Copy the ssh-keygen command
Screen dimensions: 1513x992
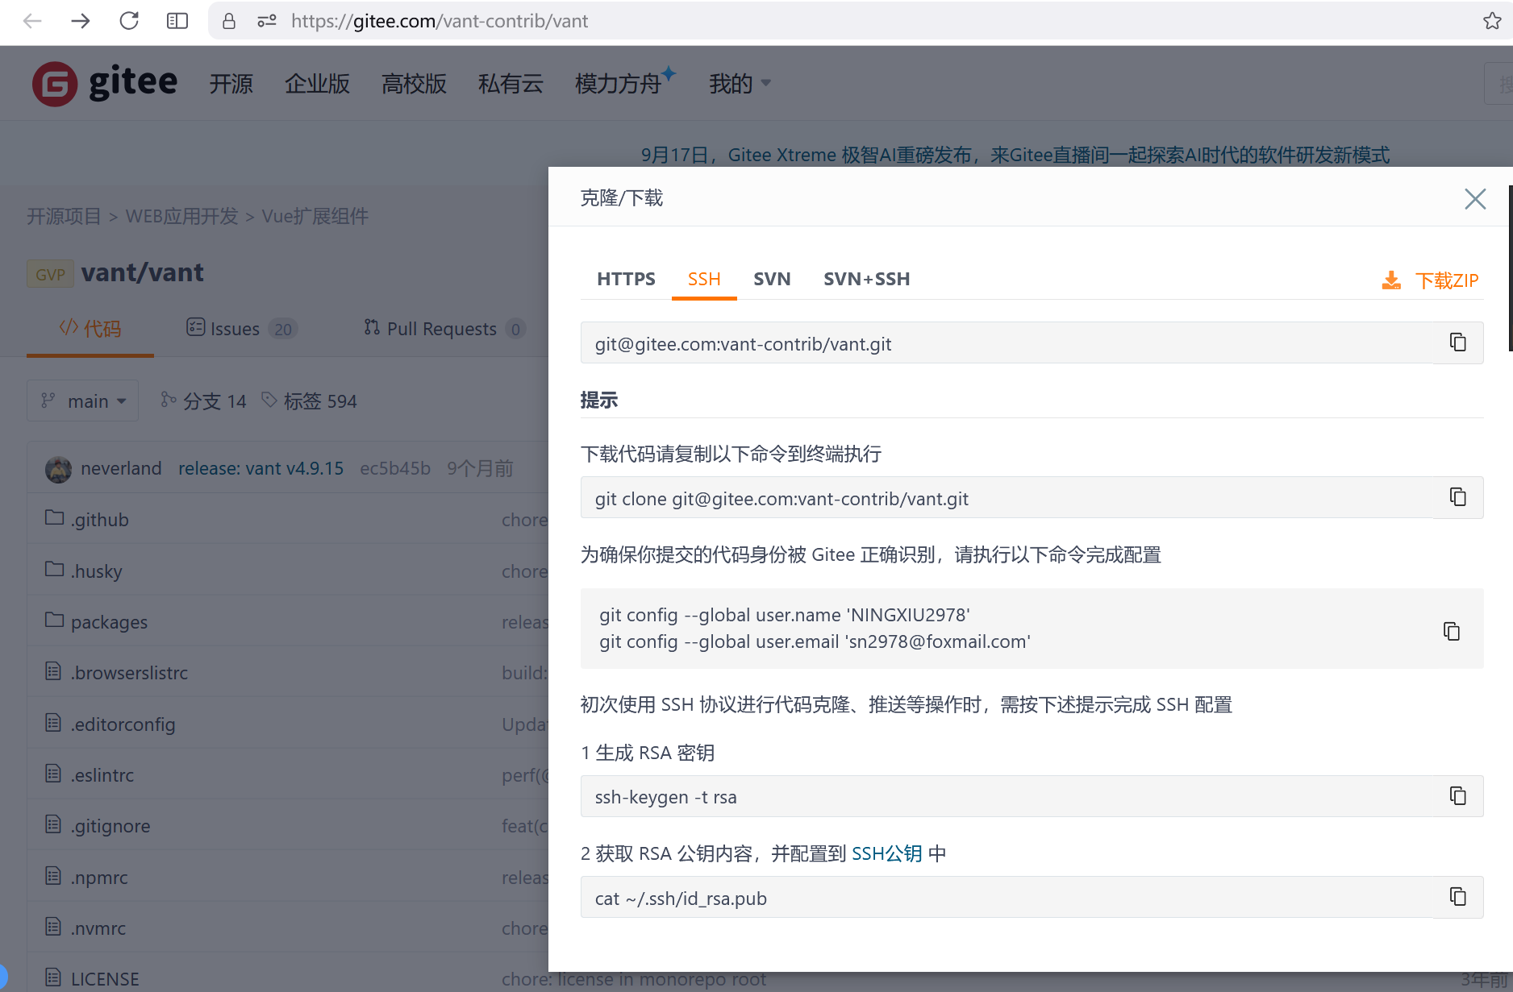coord(1457,796)
